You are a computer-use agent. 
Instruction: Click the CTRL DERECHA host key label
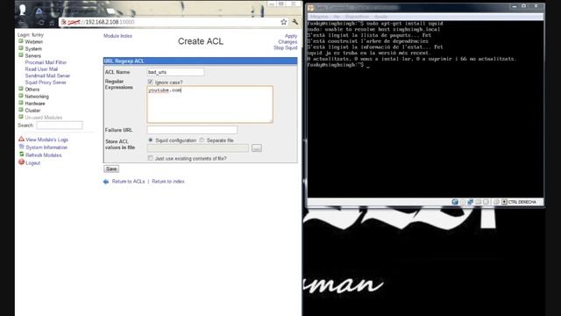coord(522,202)
